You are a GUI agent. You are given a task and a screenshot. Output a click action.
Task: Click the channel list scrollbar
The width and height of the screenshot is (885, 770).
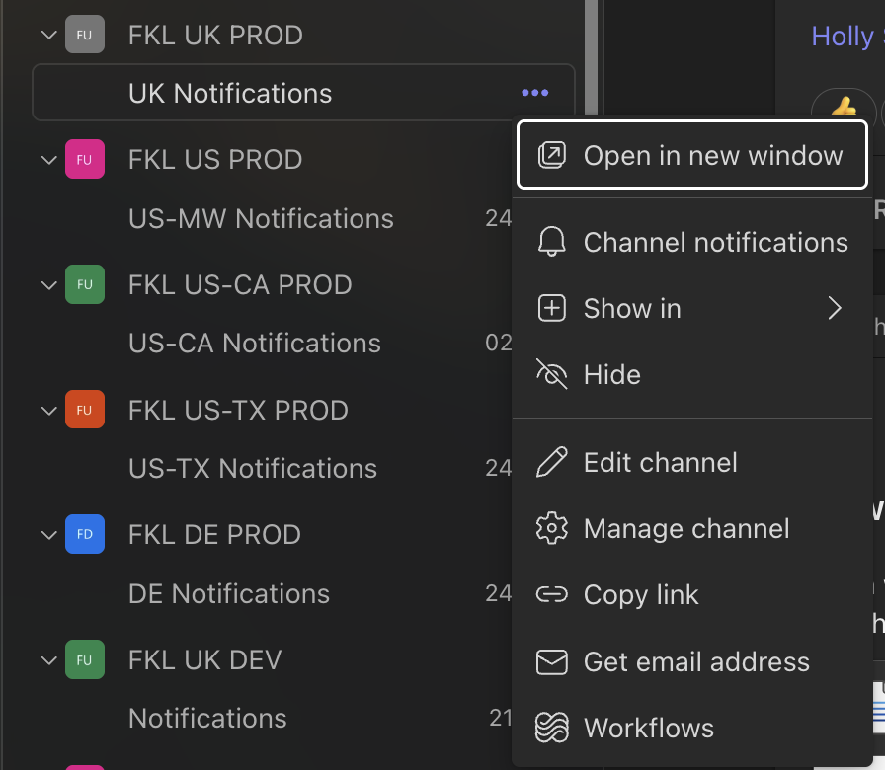click(x=591, y=56)
